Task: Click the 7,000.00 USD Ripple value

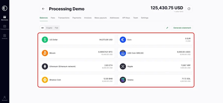Action: pos(185,68)
